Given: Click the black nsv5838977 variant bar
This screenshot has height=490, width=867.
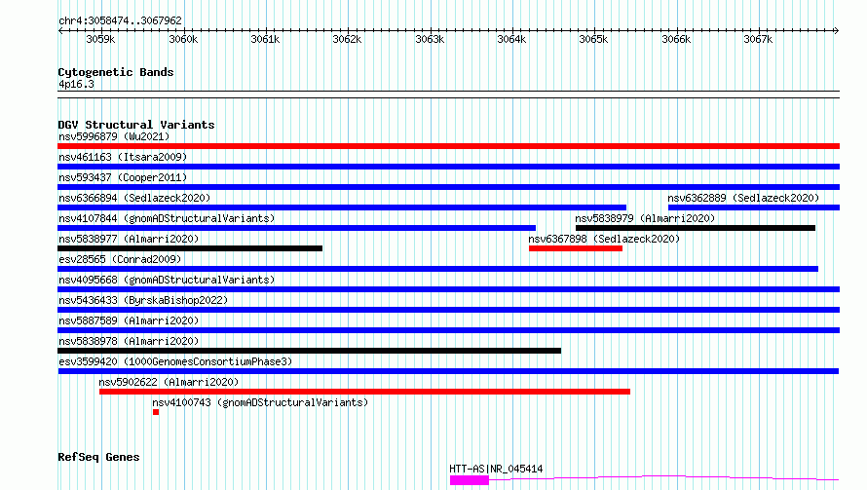Looking at the screenshot, I should point(190,248).
